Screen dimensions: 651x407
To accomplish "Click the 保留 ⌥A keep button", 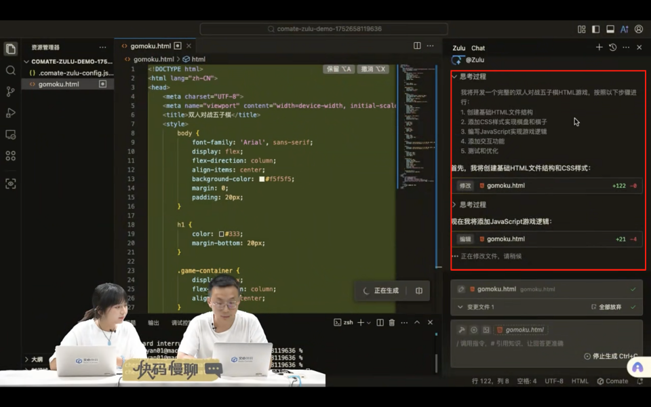I will pos(339,69).
